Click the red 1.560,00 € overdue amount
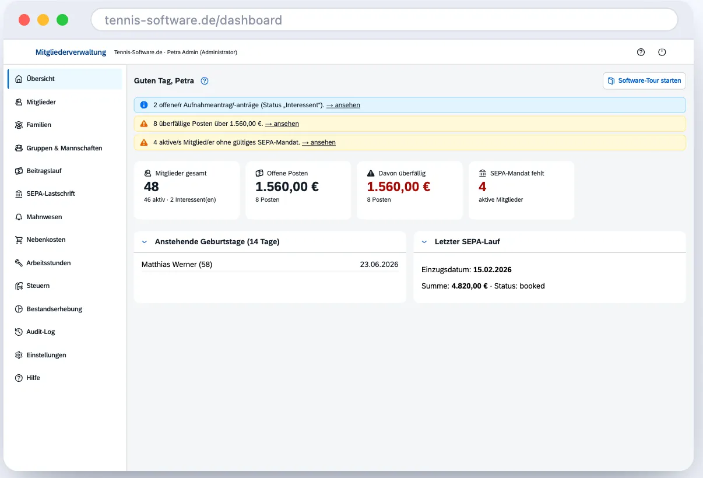The image size is (703, 478). coord(399,187)
